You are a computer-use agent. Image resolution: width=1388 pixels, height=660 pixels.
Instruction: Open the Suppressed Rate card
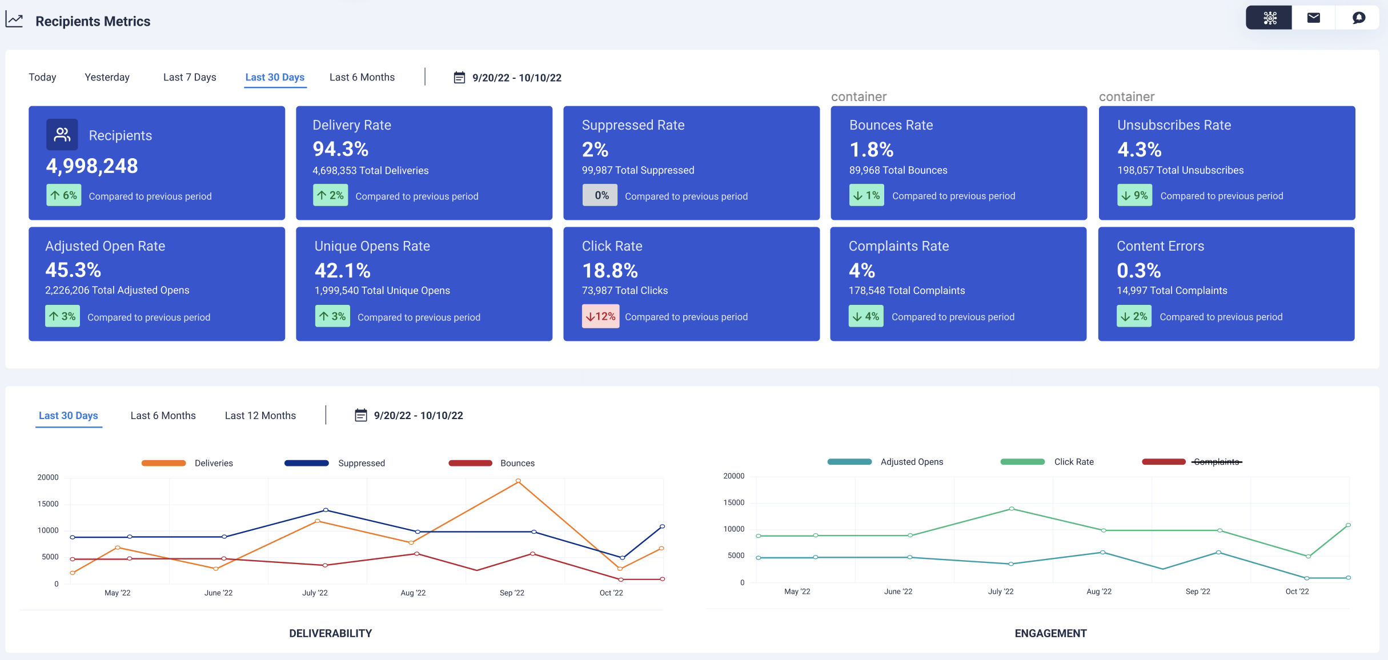pos(692,163)
